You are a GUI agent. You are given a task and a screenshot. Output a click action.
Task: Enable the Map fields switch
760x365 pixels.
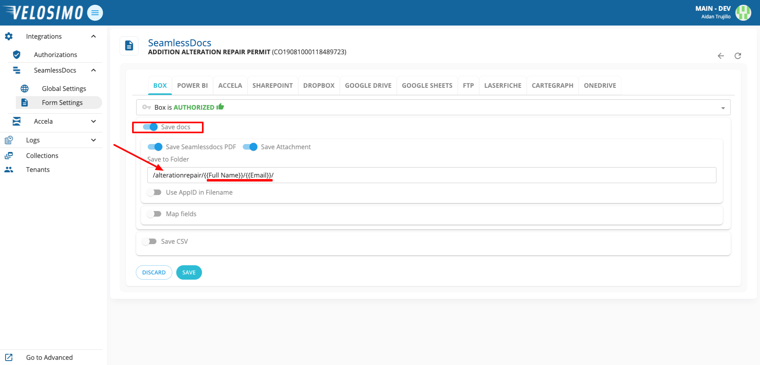[154, 214]
